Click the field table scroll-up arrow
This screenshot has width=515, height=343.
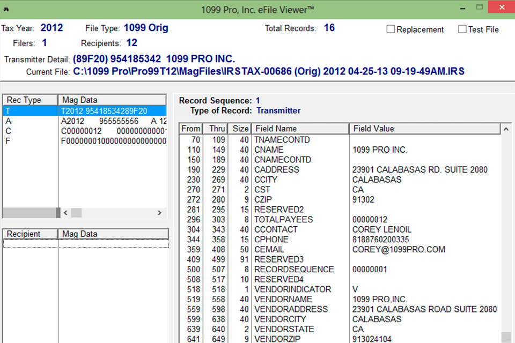pos(506,129)
